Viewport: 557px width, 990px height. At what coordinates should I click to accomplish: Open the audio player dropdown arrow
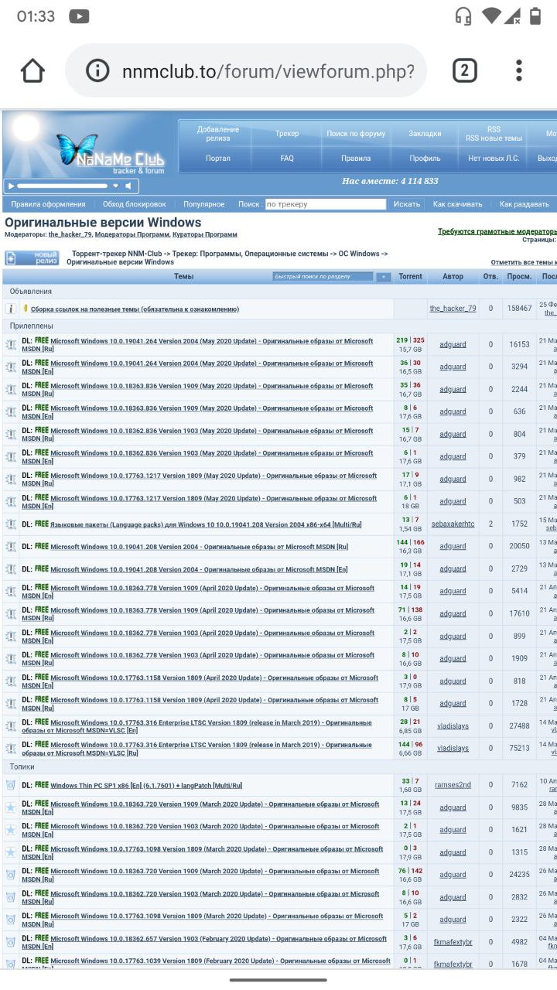click(116, 186)
